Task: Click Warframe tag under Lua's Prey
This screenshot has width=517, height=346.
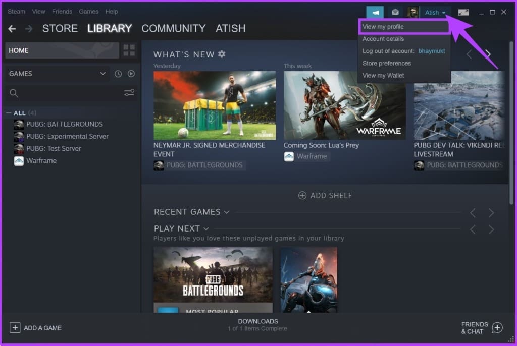Action: [312, 156]
